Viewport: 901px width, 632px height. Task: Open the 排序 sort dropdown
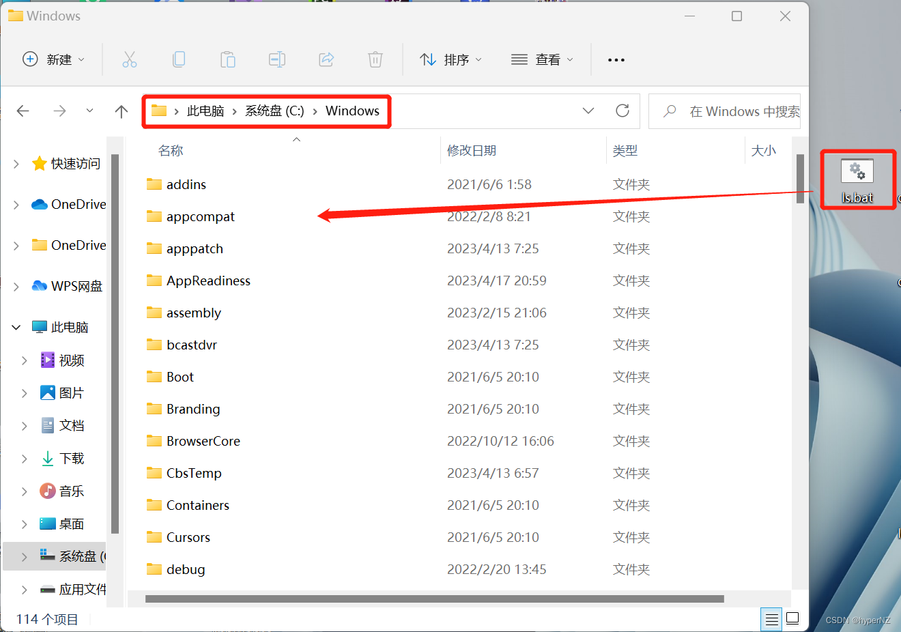[x=451, y=59]
